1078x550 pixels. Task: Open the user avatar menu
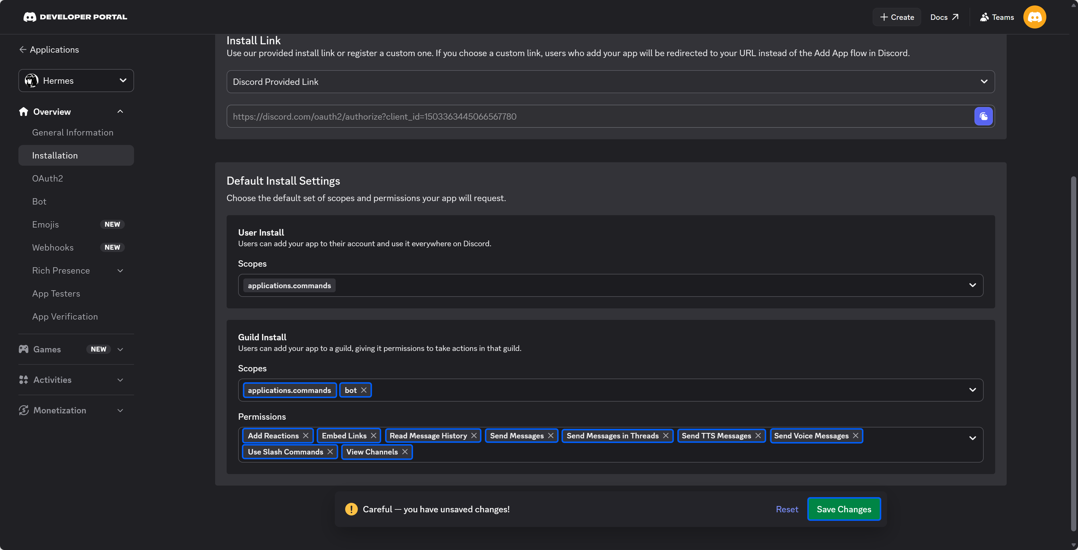[1035, 17]
